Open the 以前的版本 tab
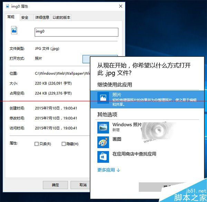Screen dimensions: 207x202 (x=61, y=17)
